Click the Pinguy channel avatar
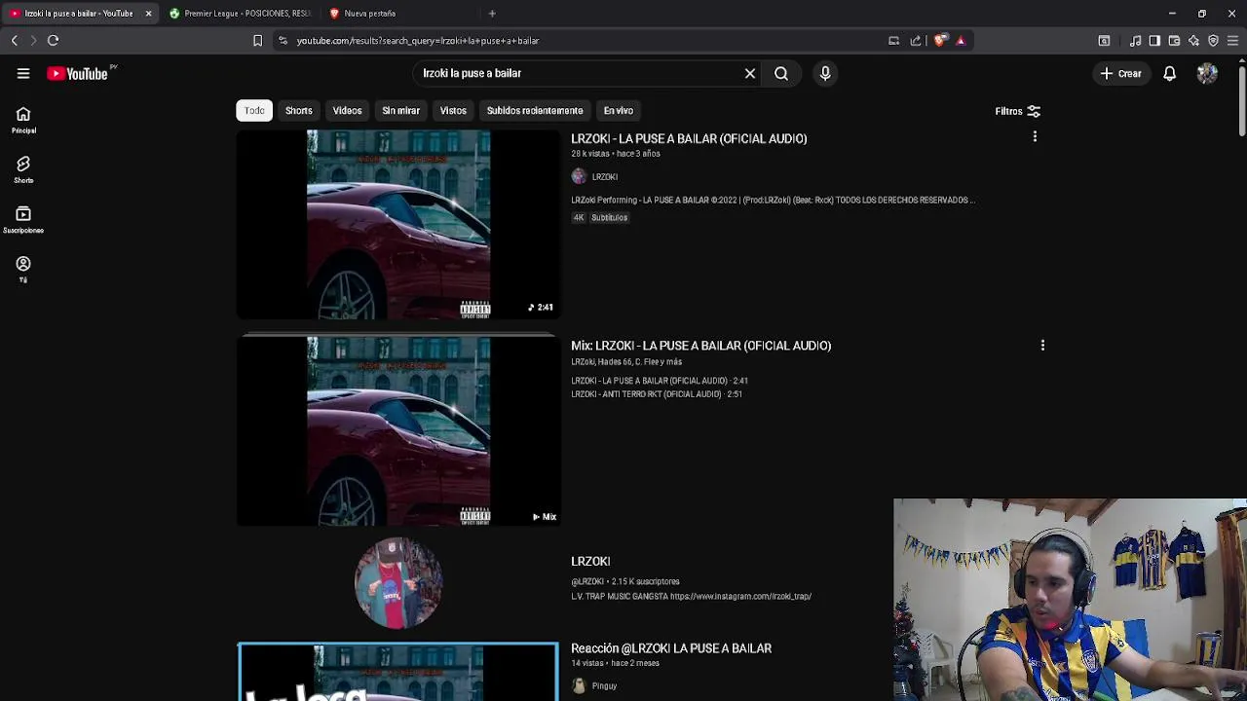 pyautogui.click(x=579, y=685)
